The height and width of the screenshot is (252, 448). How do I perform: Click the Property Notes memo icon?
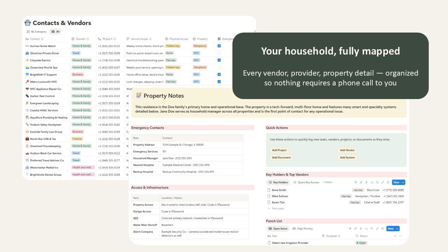coord(139,96)
